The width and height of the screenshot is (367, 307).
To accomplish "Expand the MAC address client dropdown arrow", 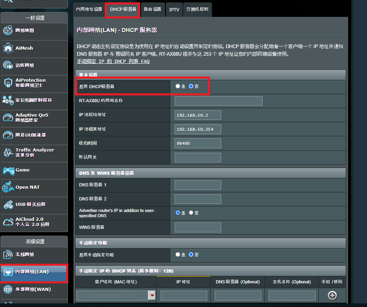I will (x=152, y=296).
